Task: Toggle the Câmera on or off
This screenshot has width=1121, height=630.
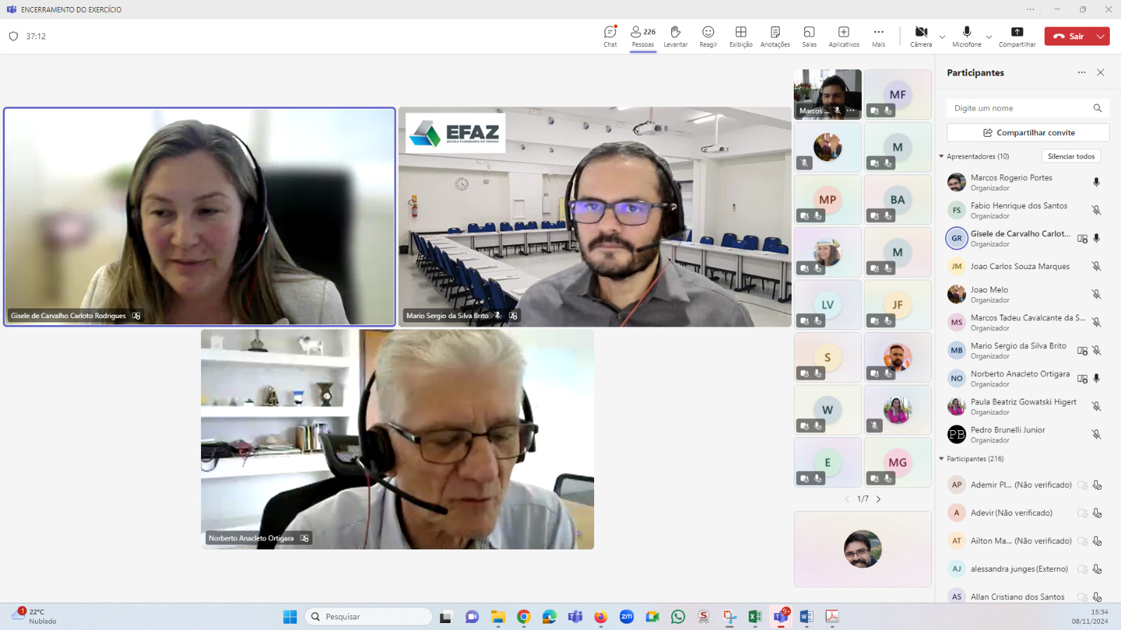Action: coord(921,36)
